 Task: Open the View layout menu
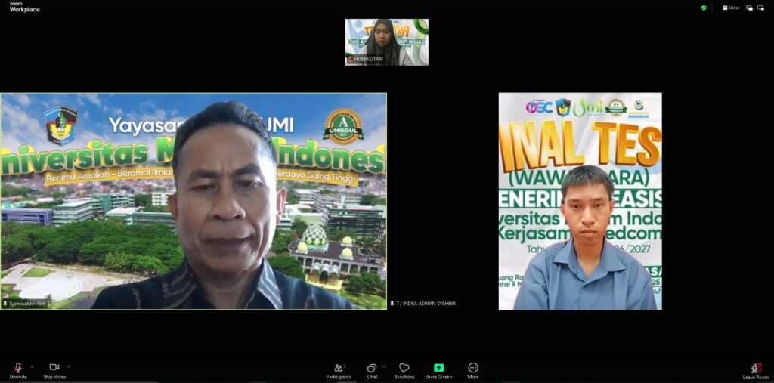point(731,8)
